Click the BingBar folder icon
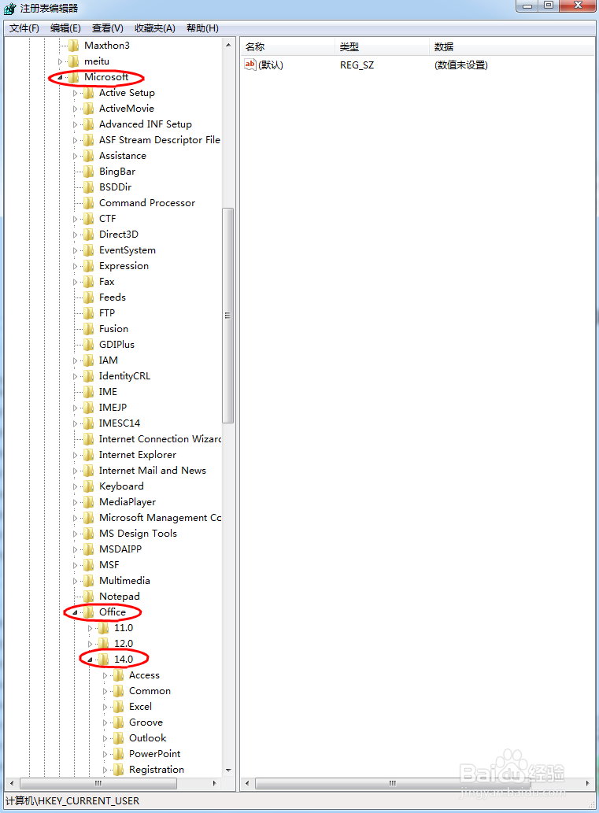The image size is (599, 813). click(89, 172)
